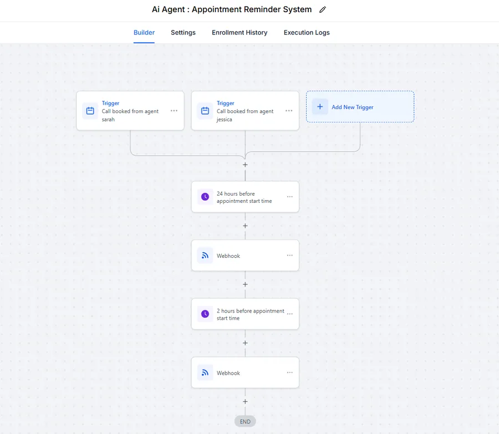Viewport: 499px width, 434px height.
Task: Click '2 hours before appointment start time' label
Action: [251, 314]
